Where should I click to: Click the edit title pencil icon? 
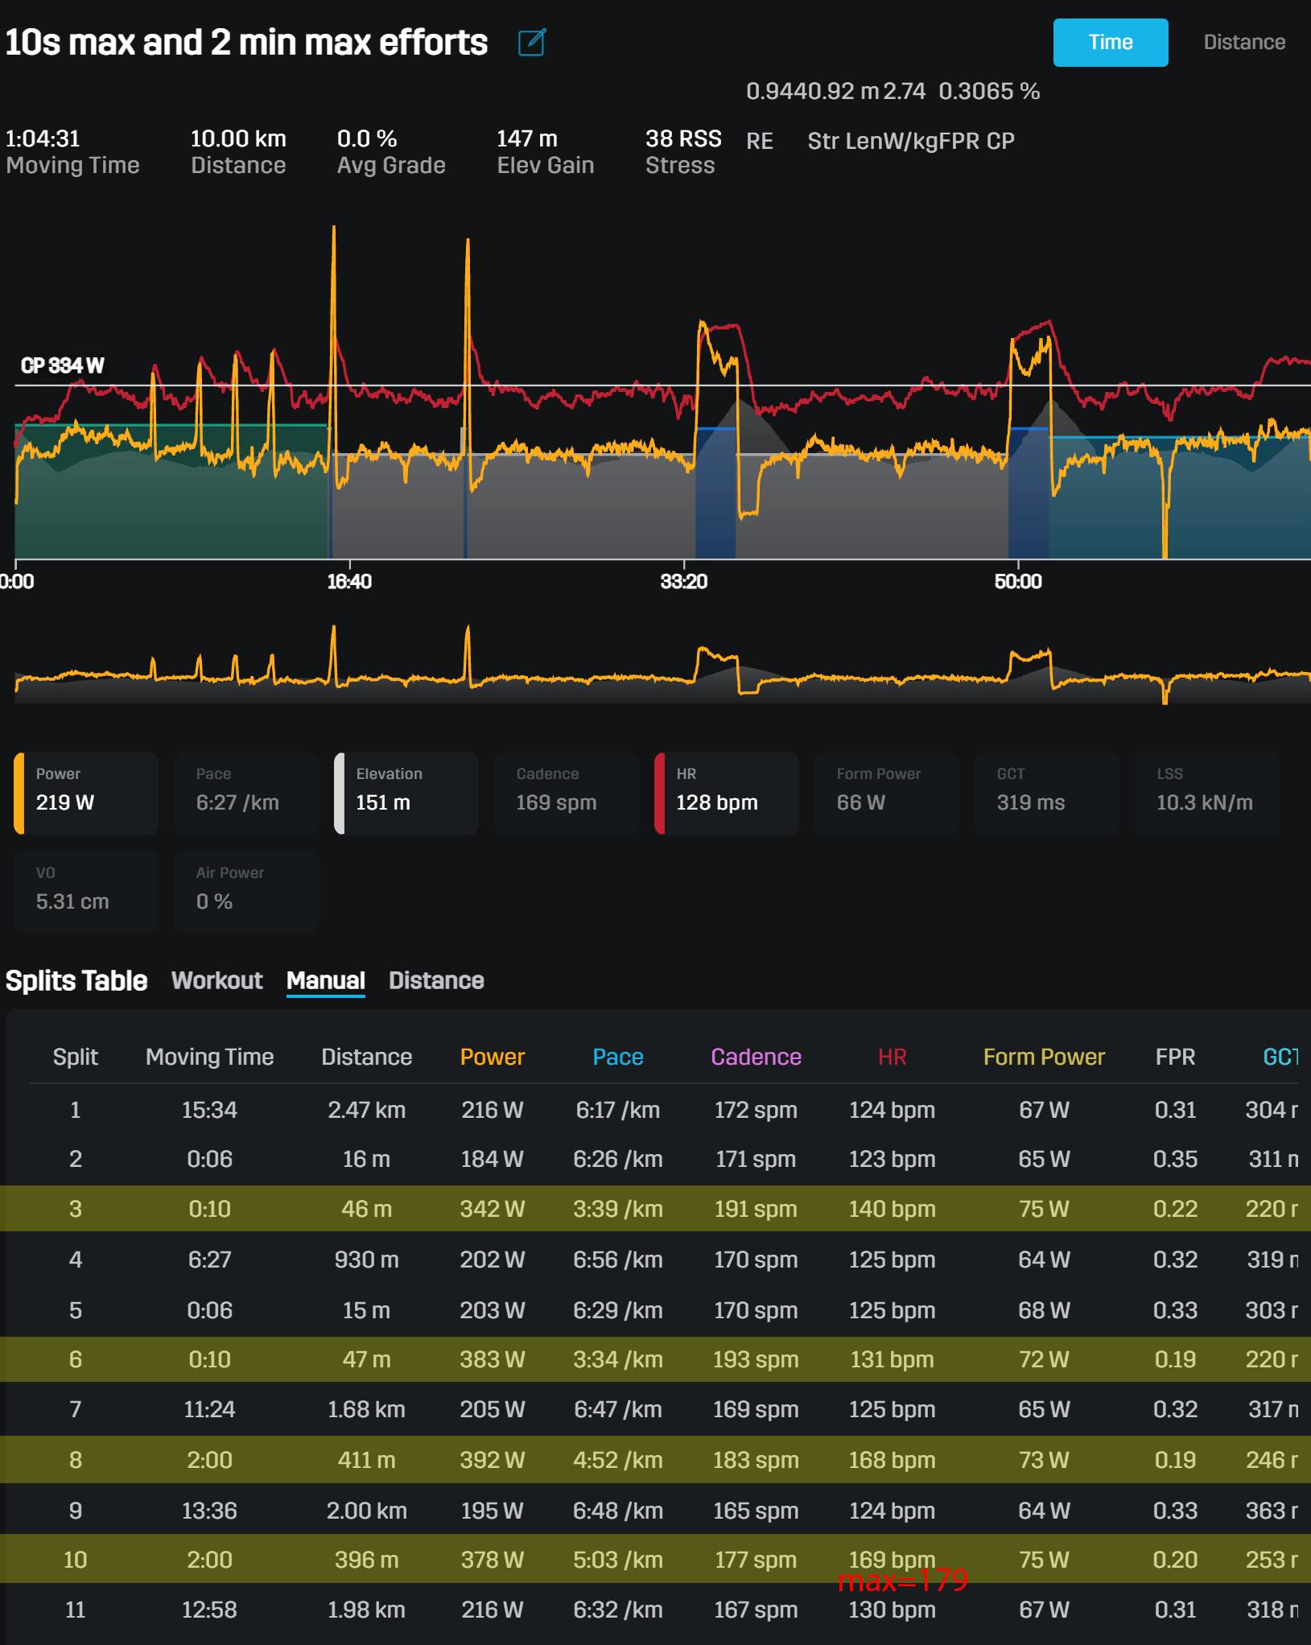point(532,42)
